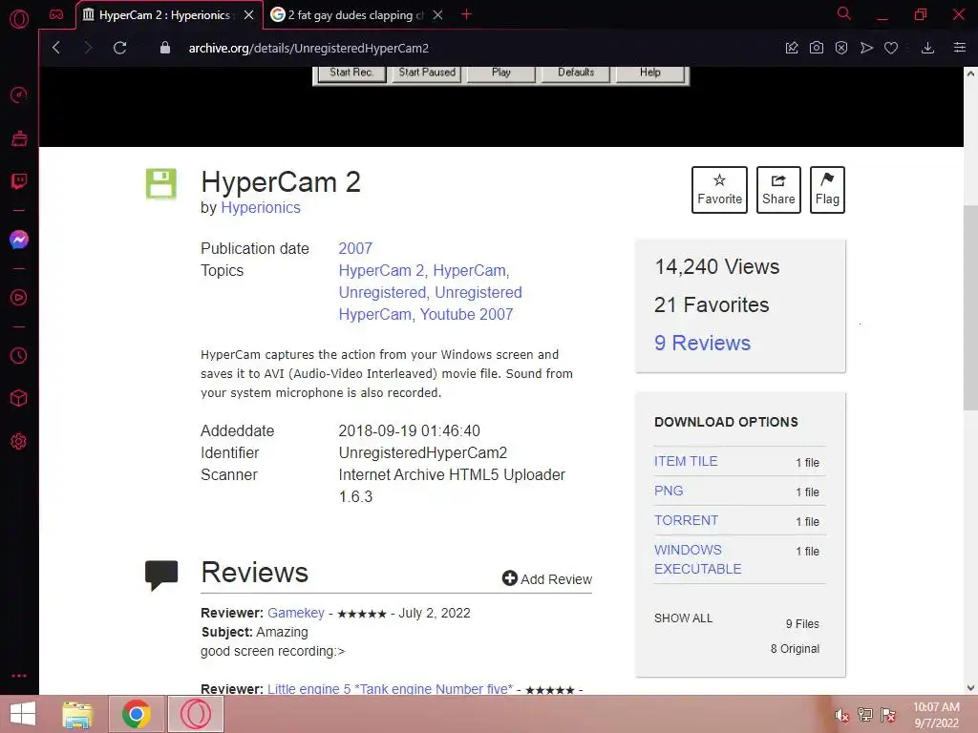This screenshot has height=733, width=978.
Task: Click the Play button in preview
Action: coord(500,73)
